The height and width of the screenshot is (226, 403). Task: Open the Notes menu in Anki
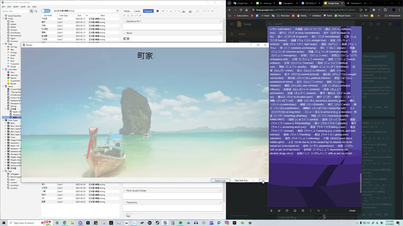[x=16, y=6]
